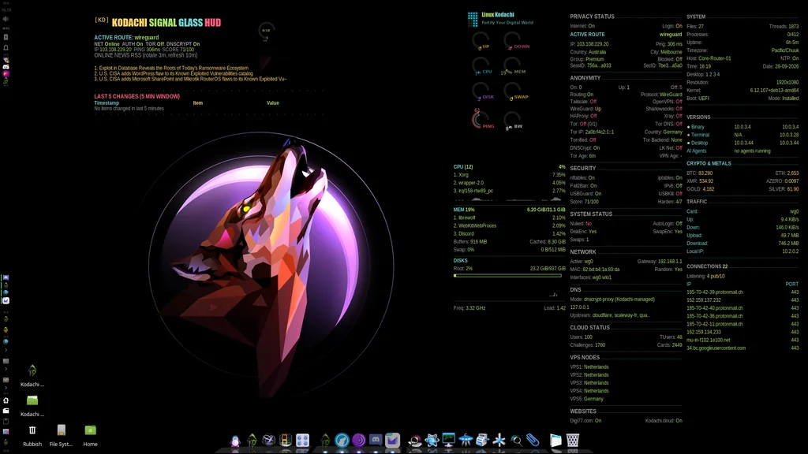Click the mu-in-f102.1e100.net connection row
The image size is (808, 454).
(x=742, y=340)
